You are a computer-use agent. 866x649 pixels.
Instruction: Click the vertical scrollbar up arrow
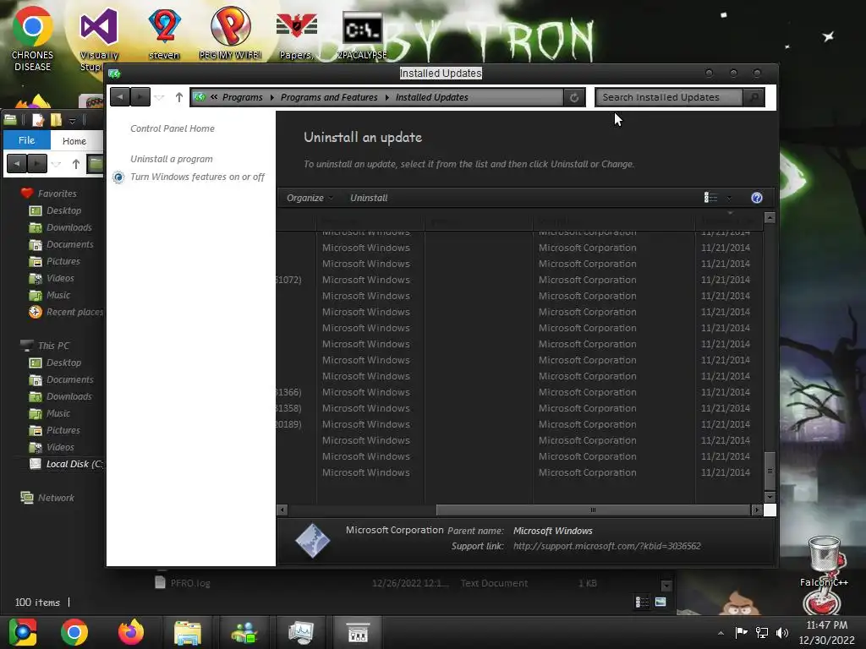pos(770,217)
